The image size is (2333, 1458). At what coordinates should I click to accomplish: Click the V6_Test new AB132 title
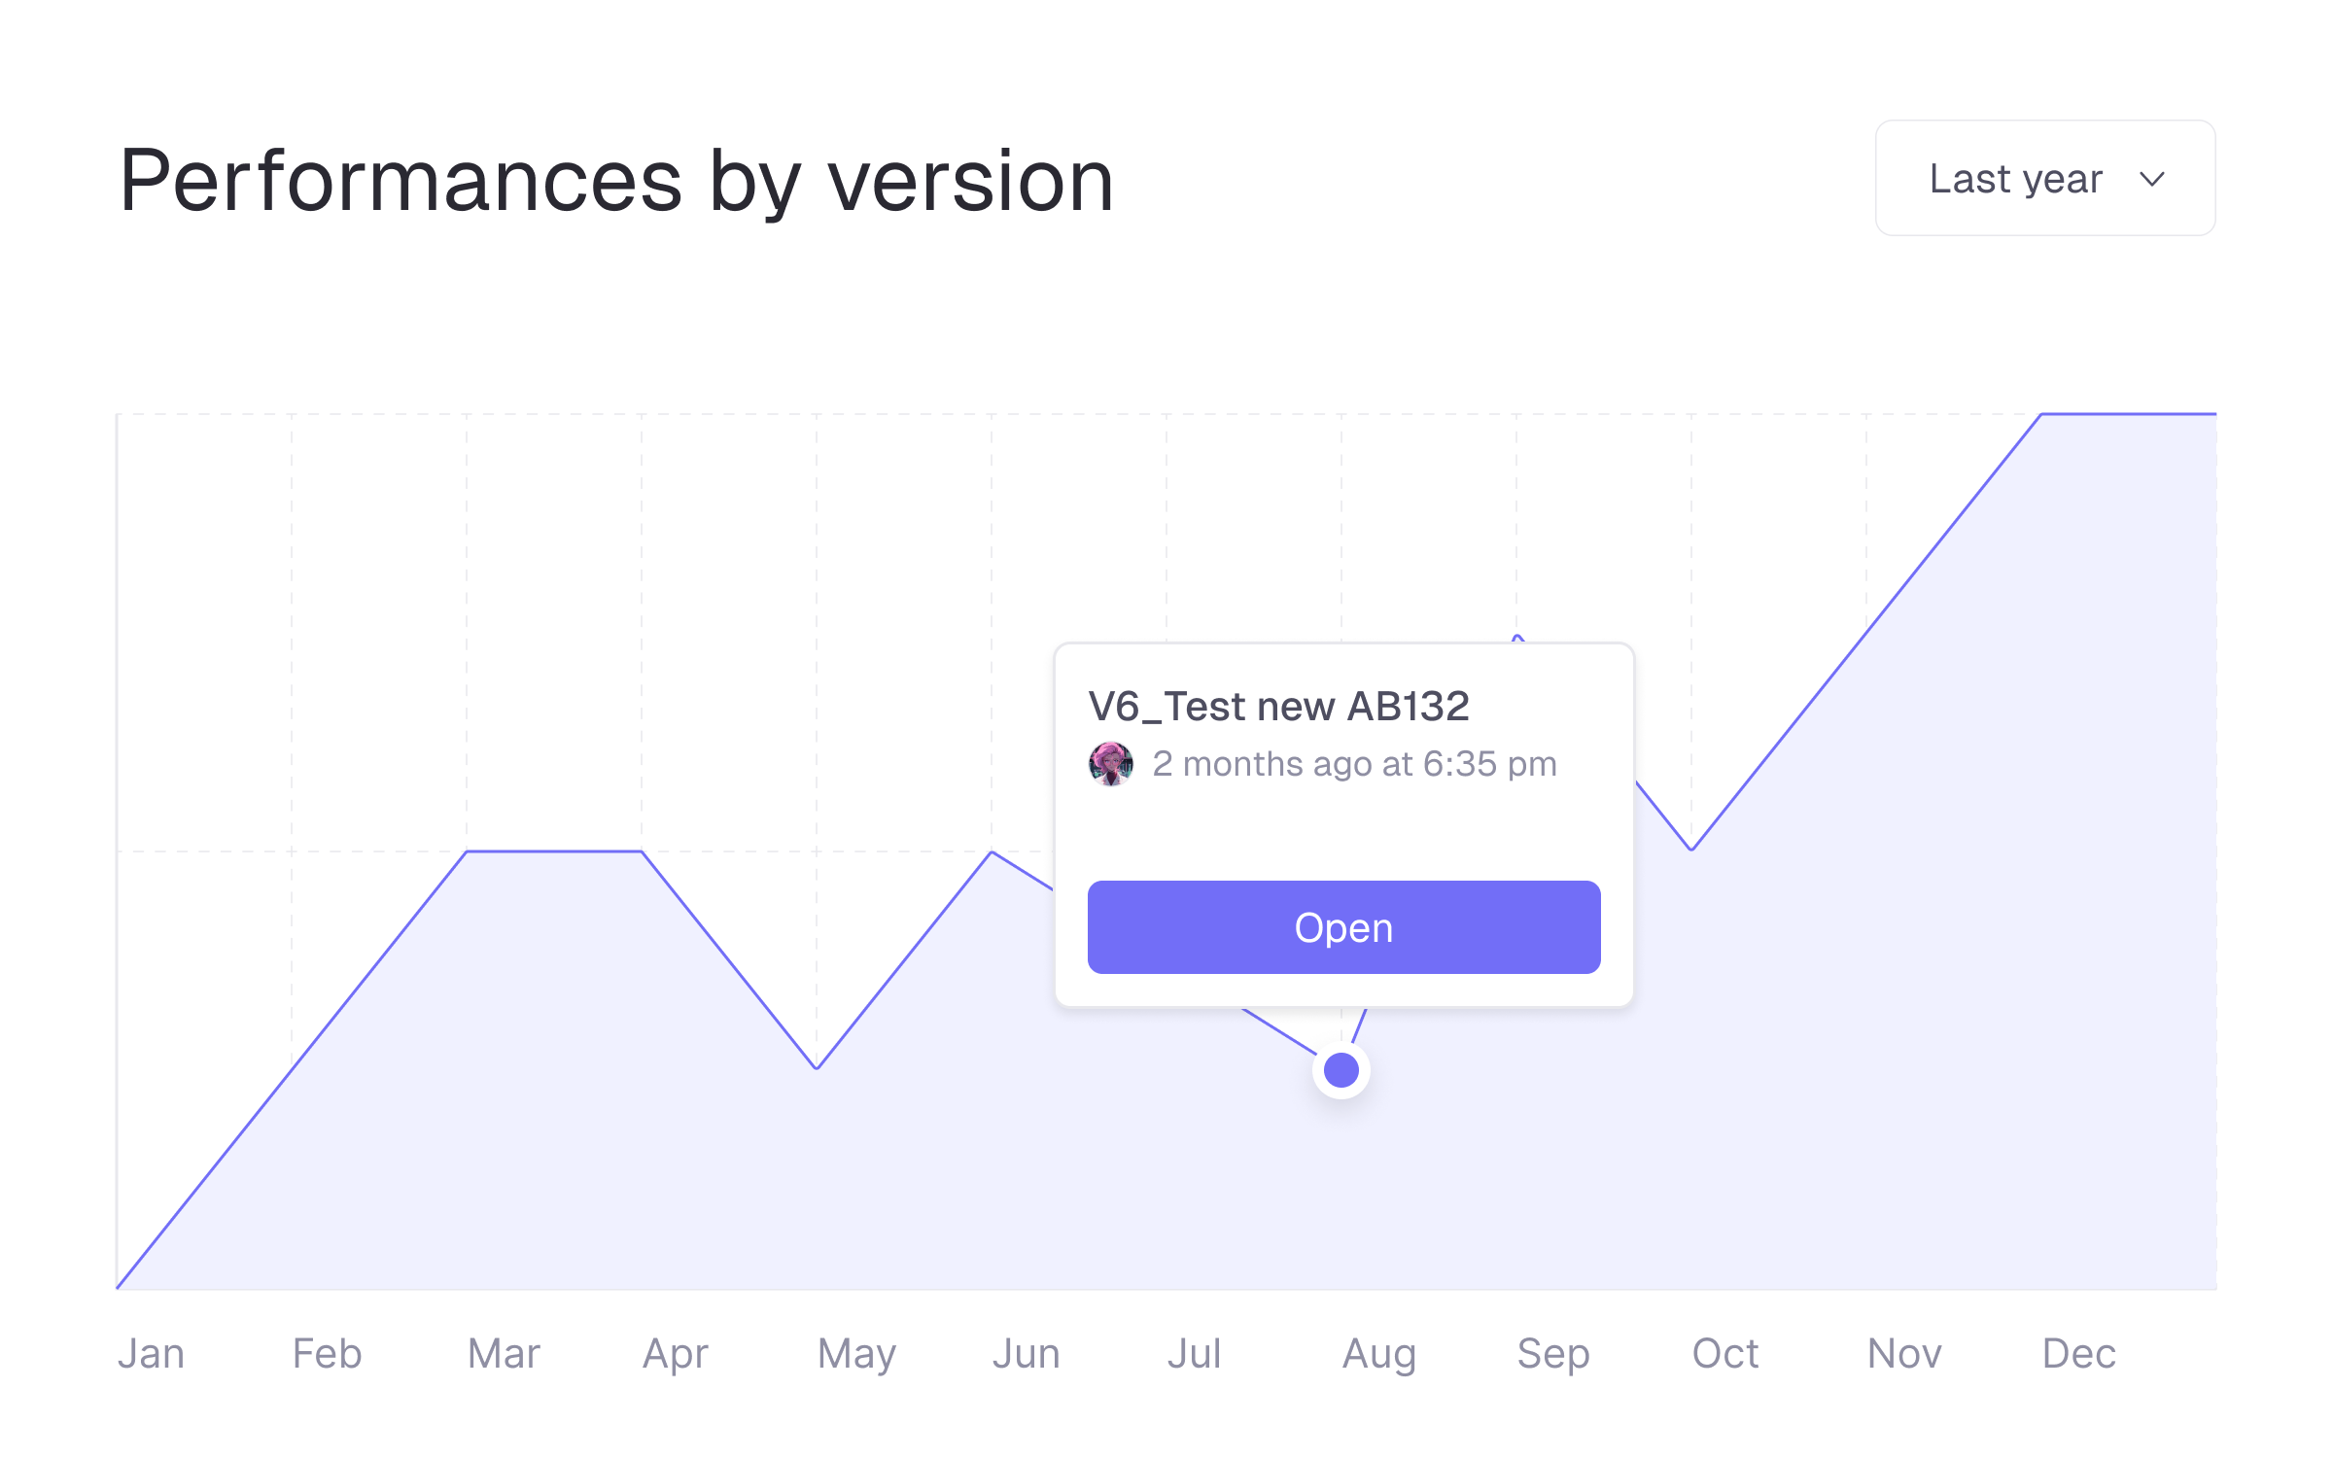click(x=1278, y=707)
